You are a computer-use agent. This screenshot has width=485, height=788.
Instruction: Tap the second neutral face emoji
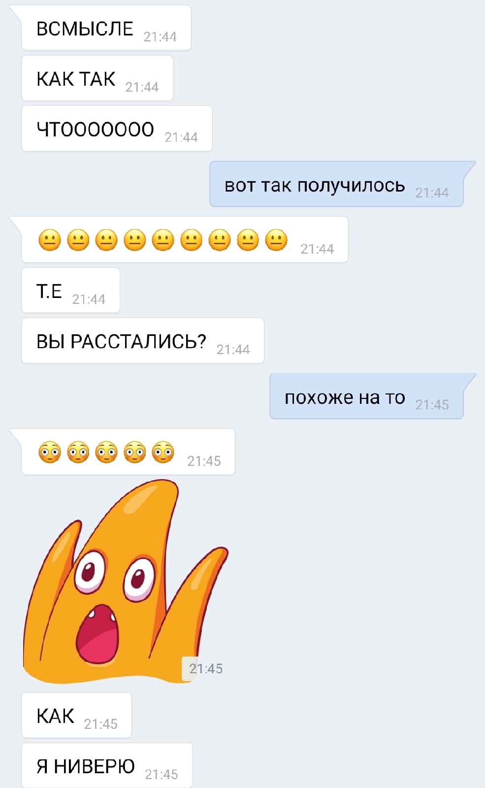tap(78, 240)
